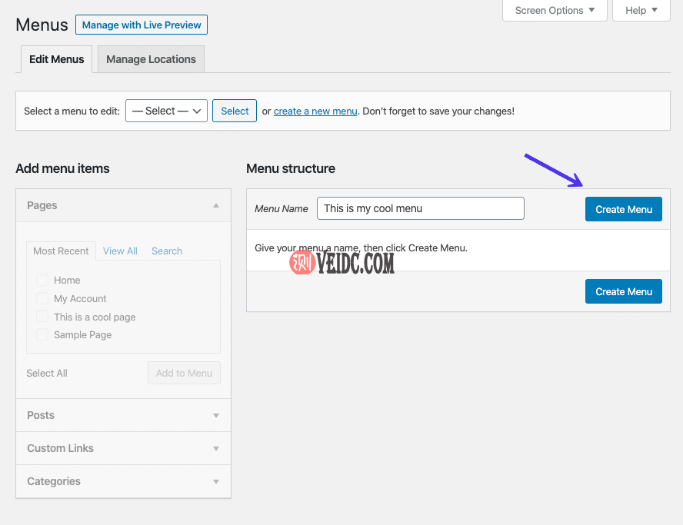Viewport: 683px width, 525px height.
Task: Open the View All pages tab
Action: pos(120,251)
